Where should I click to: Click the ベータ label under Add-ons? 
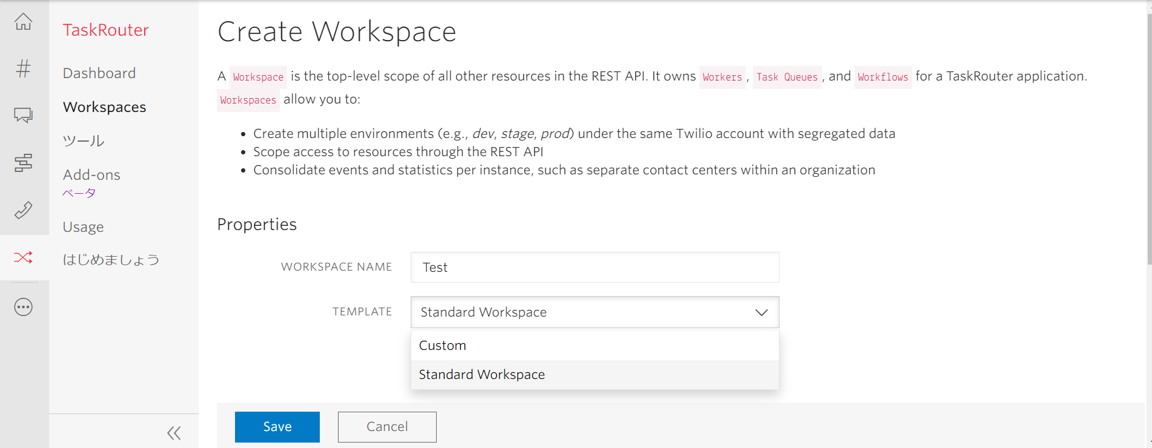pos(79,193)
